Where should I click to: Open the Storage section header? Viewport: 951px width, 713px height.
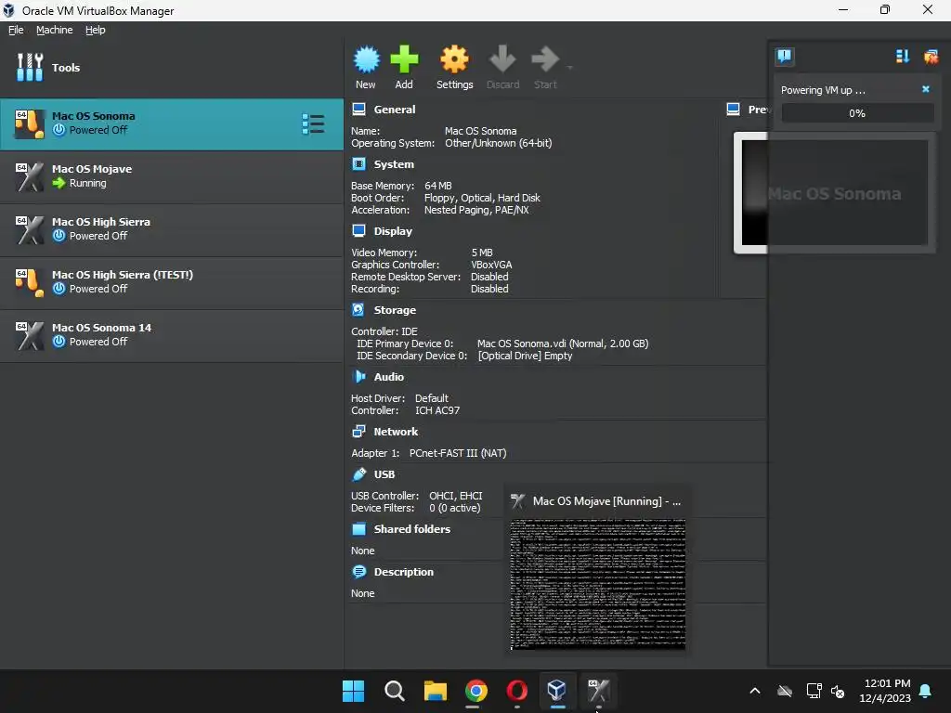[x=395, y=310]
